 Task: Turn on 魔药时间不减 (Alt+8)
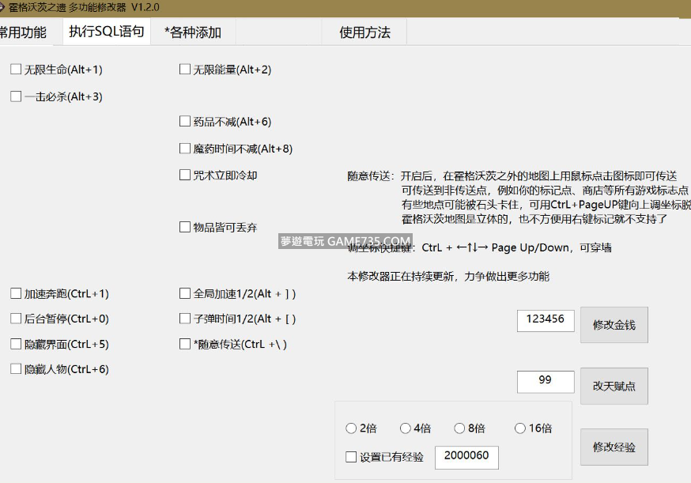[x=185, y=149]
